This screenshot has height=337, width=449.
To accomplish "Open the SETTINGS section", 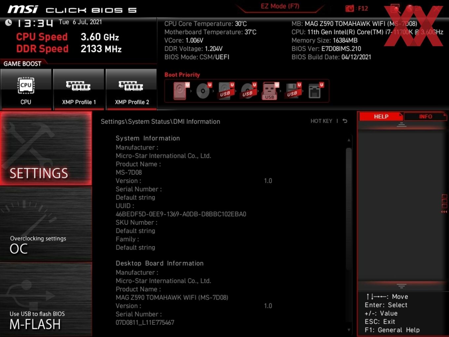I will pos(46,148).
